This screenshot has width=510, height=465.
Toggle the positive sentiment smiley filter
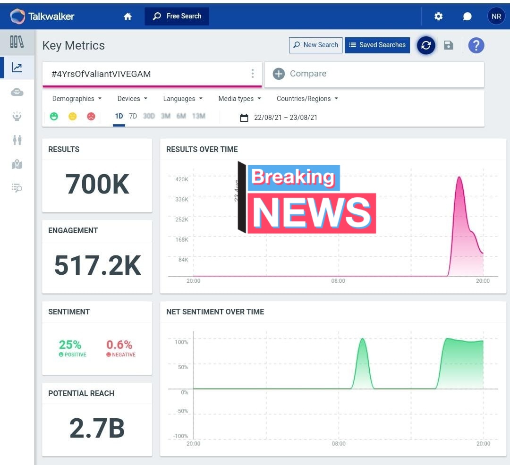pyautogui.click(x=54, y=116)
